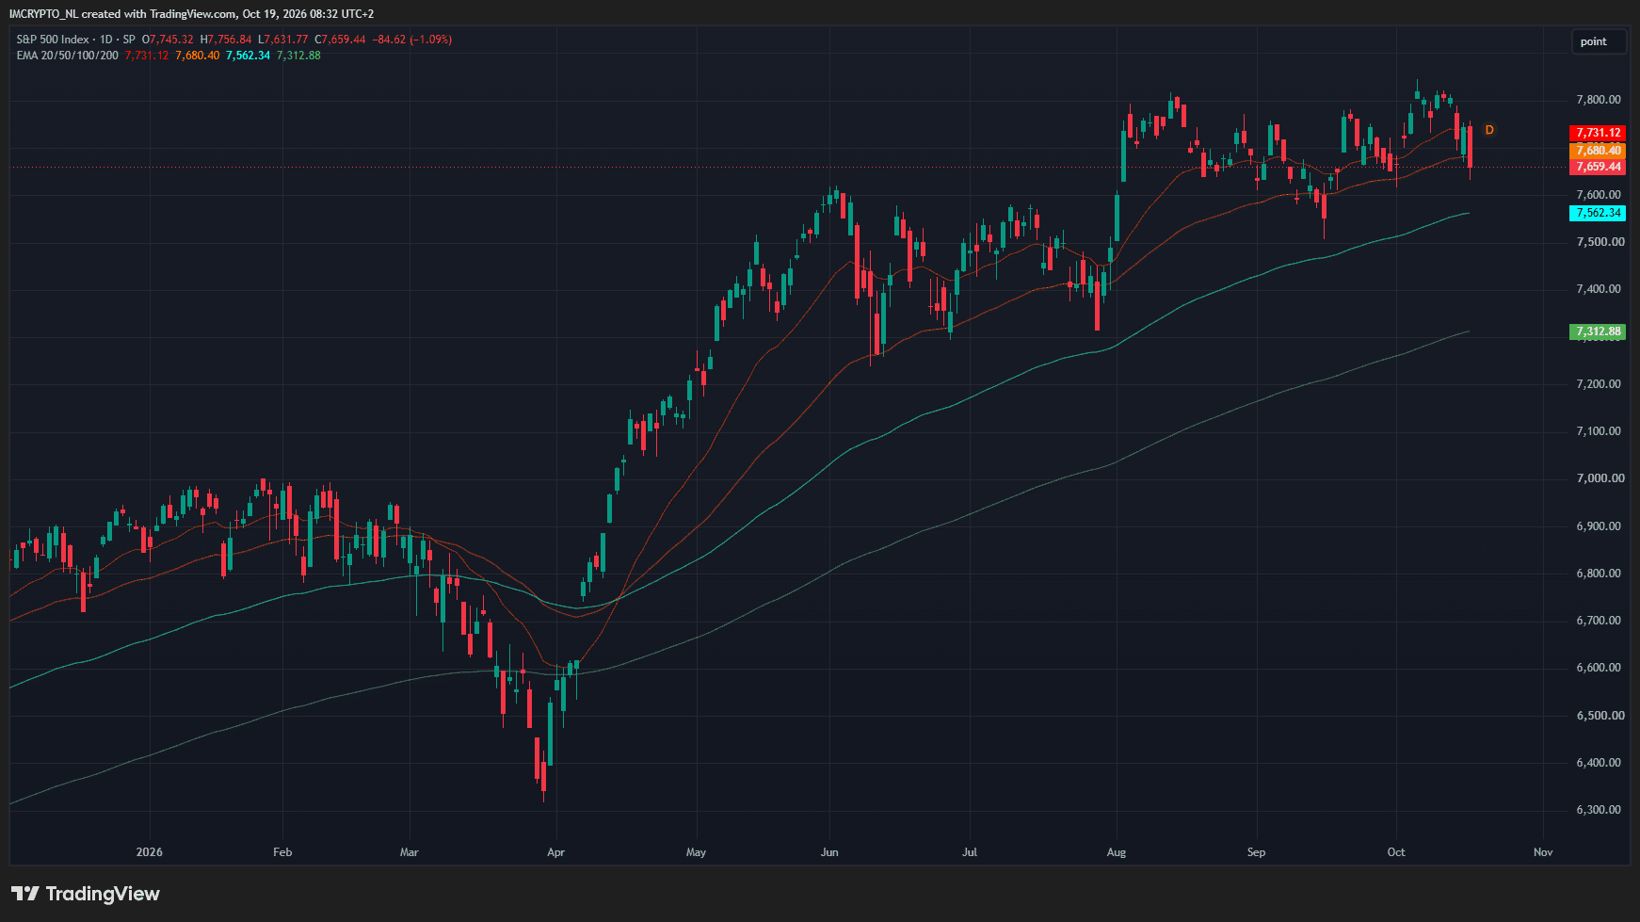1640x922 pixels.
Task: Click the orange 7,680.40 tag on the price axis
Action: click(1598, 151)
